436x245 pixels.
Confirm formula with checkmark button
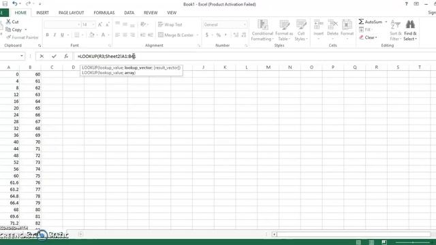tap(54, 56)
